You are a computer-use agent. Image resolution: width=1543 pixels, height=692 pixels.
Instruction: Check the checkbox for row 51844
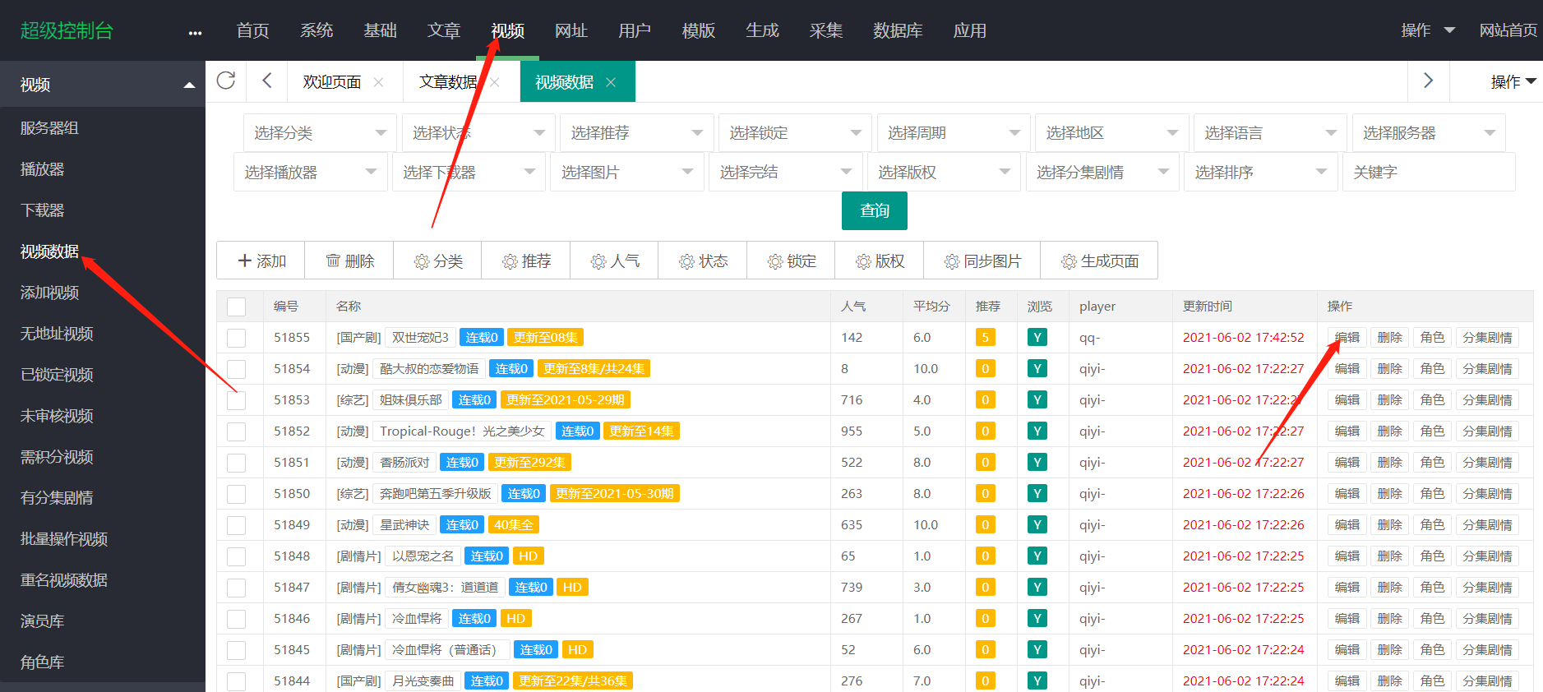(237, 681)
